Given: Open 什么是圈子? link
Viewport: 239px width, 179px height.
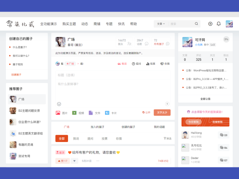Looking at the screenshot, I should (19, 47).
